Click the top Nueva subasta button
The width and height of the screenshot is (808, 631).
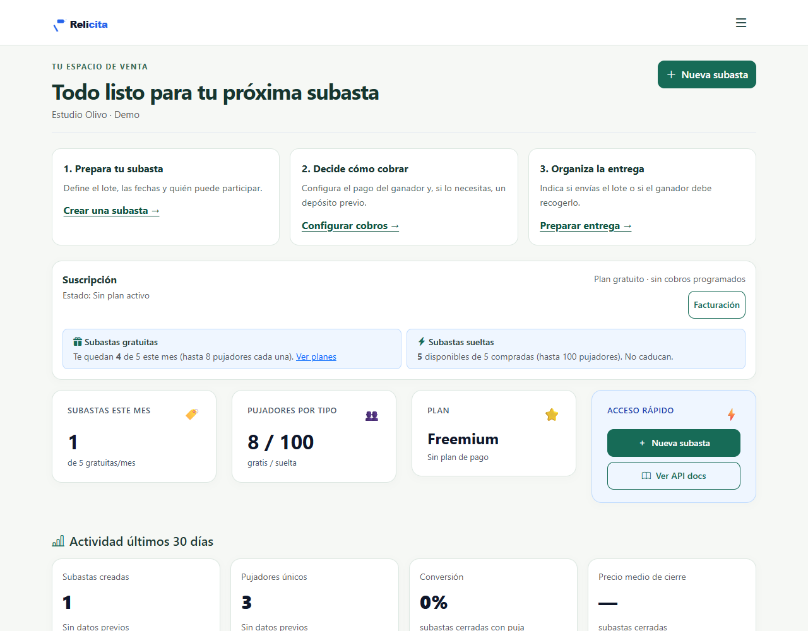(707, 74)
